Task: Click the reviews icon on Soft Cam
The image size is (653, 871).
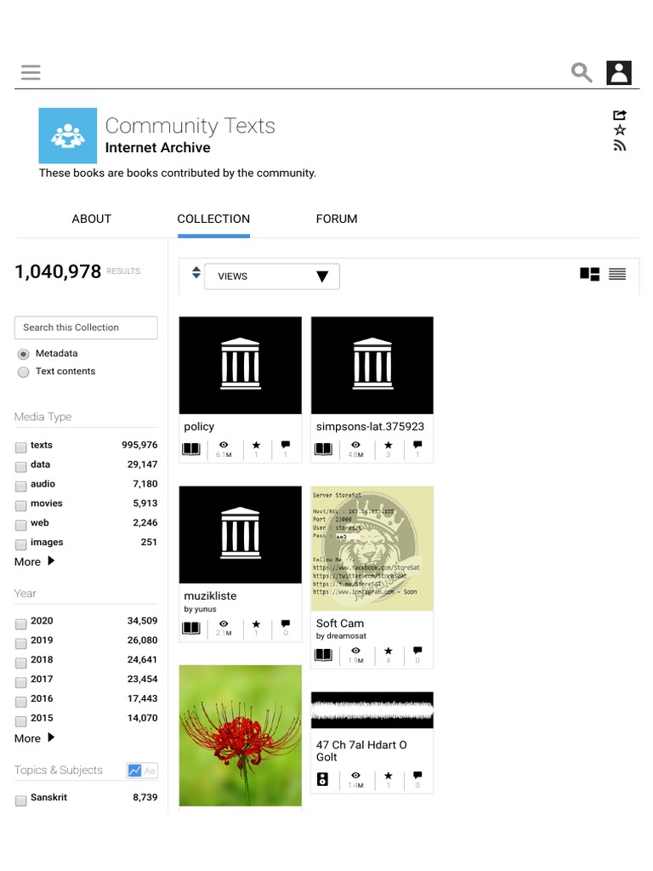Action: click(x=417, y=650)
